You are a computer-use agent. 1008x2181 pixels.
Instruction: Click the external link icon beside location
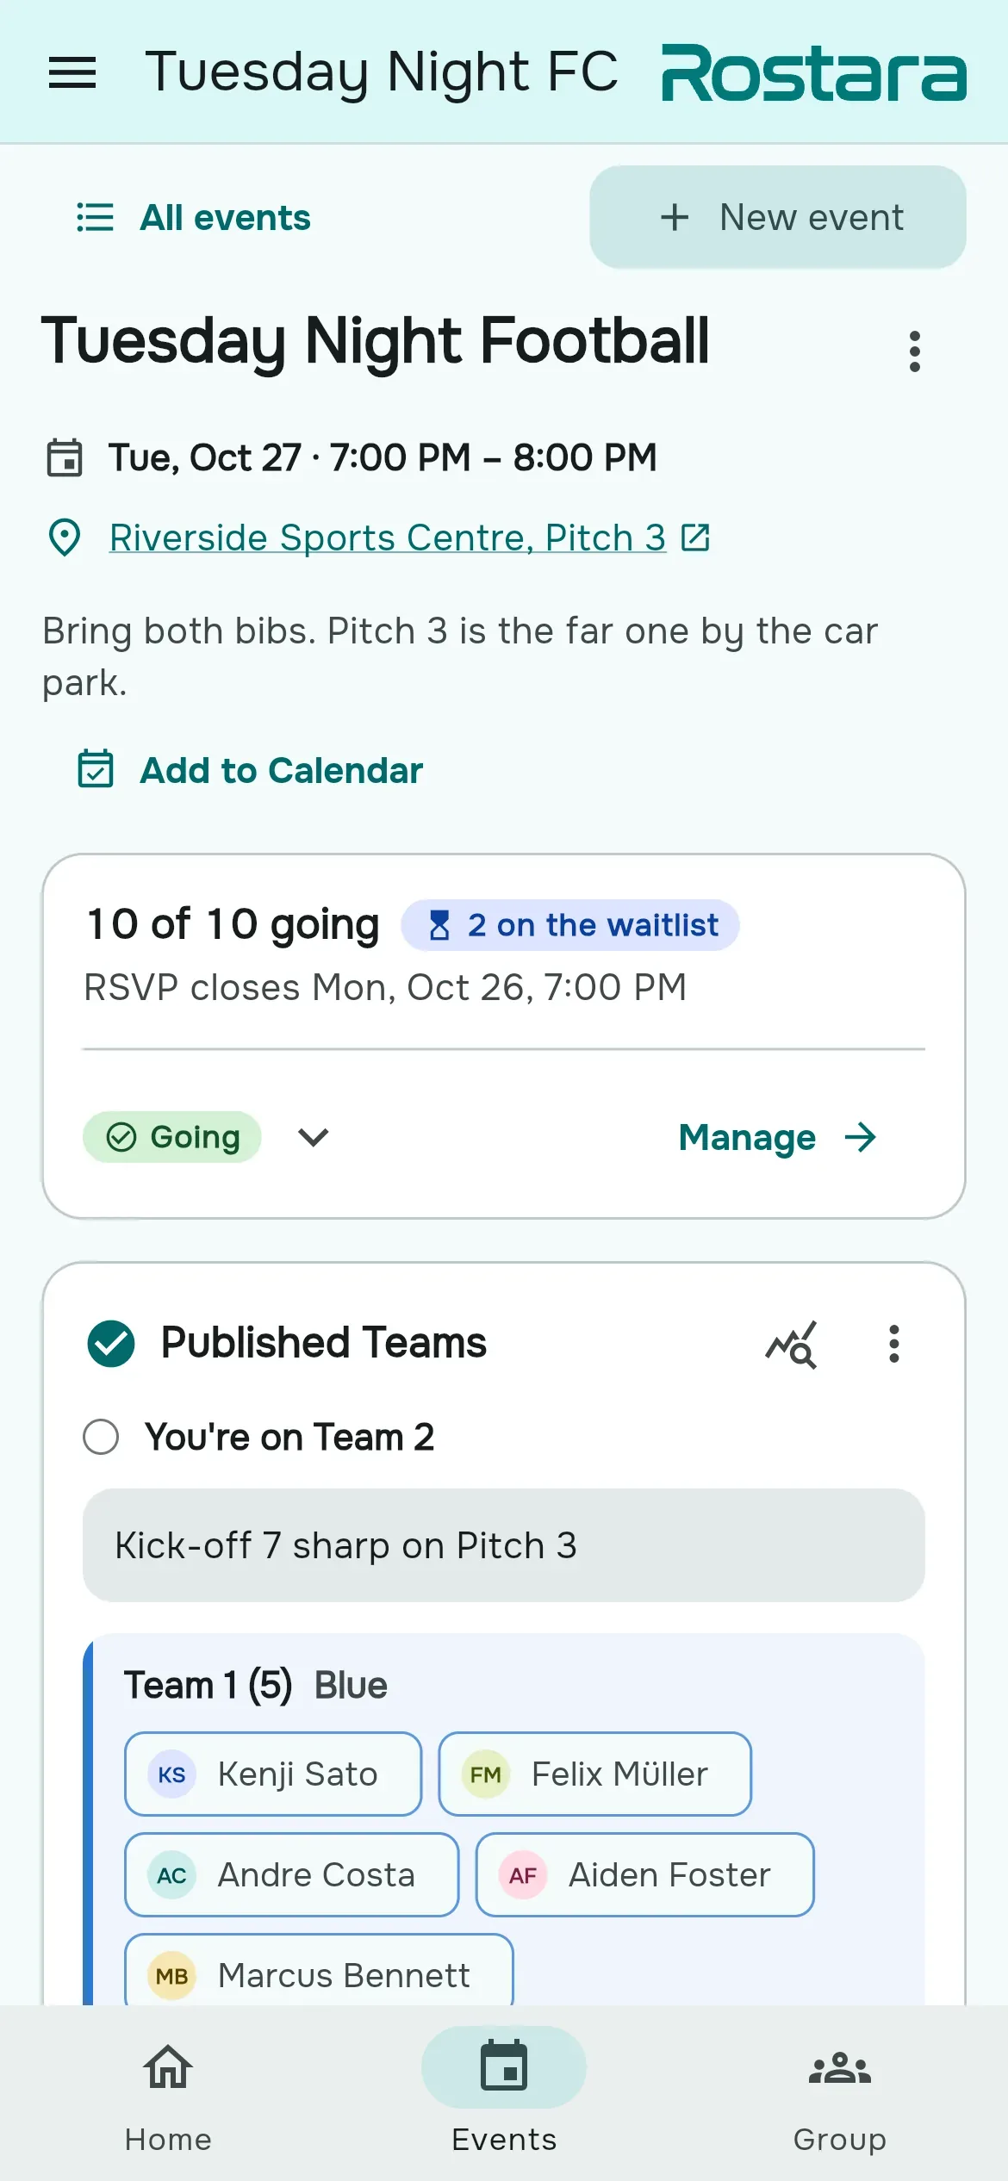(695, 537)
